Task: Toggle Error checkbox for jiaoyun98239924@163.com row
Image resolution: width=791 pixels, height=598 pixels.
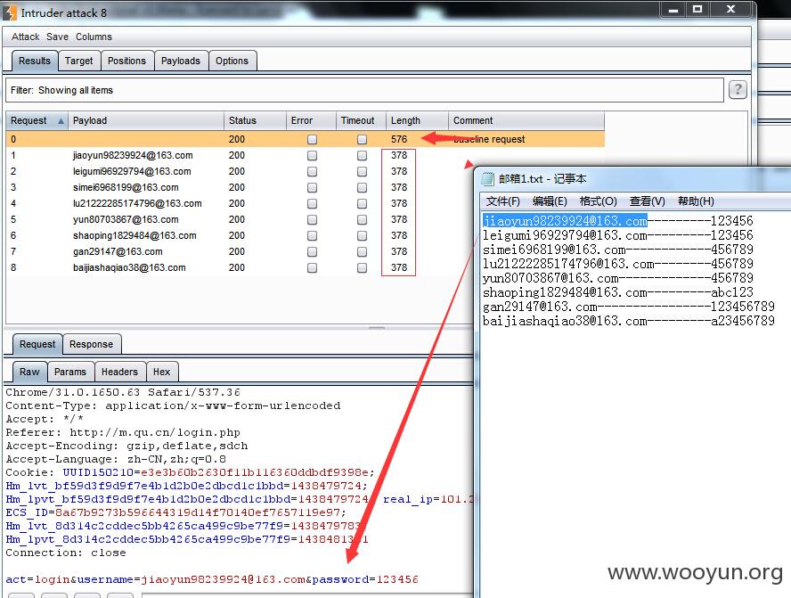Action: point(313,155)
